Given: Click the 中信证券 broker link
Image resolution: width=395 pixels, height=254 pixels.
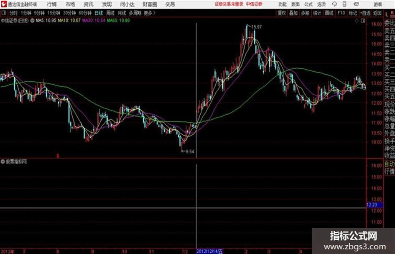Looking at the screenshot, I should pos(254,4).
